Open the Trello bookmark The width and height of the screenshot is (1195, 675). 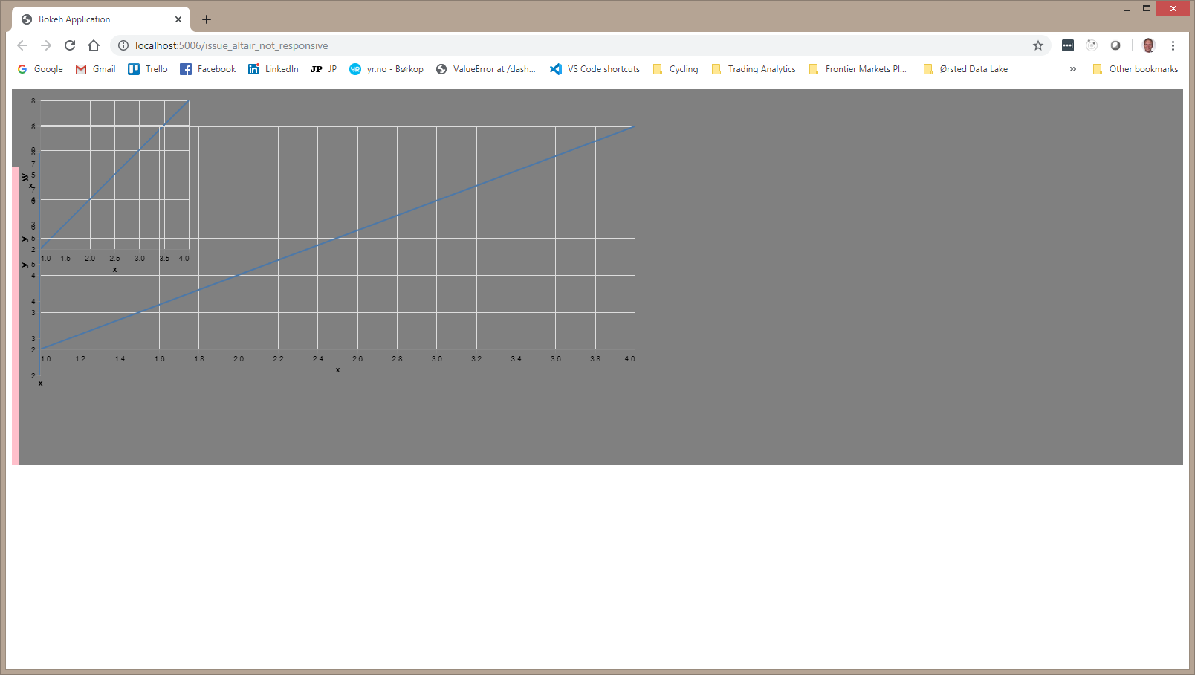147,69
